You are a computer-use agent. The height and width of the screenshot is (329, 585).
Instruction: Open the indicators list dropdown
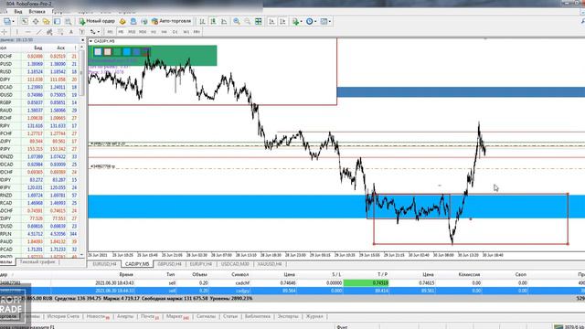(301, 22)
